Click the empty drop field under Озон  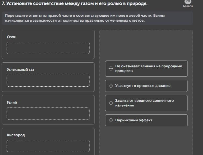48,48
